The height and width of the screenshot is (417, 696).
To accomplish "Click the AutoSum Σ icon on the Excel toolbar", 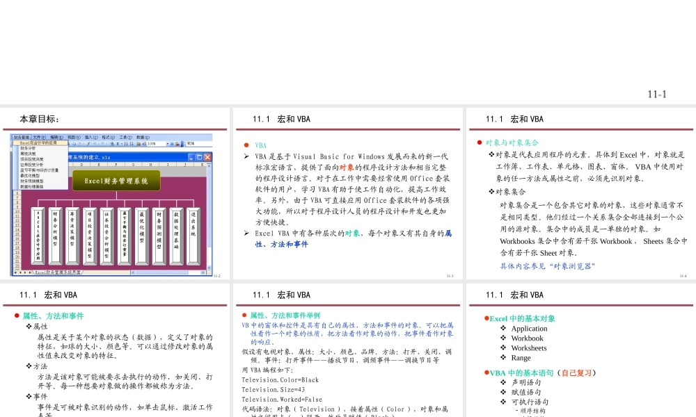I will tap(117, 143).
